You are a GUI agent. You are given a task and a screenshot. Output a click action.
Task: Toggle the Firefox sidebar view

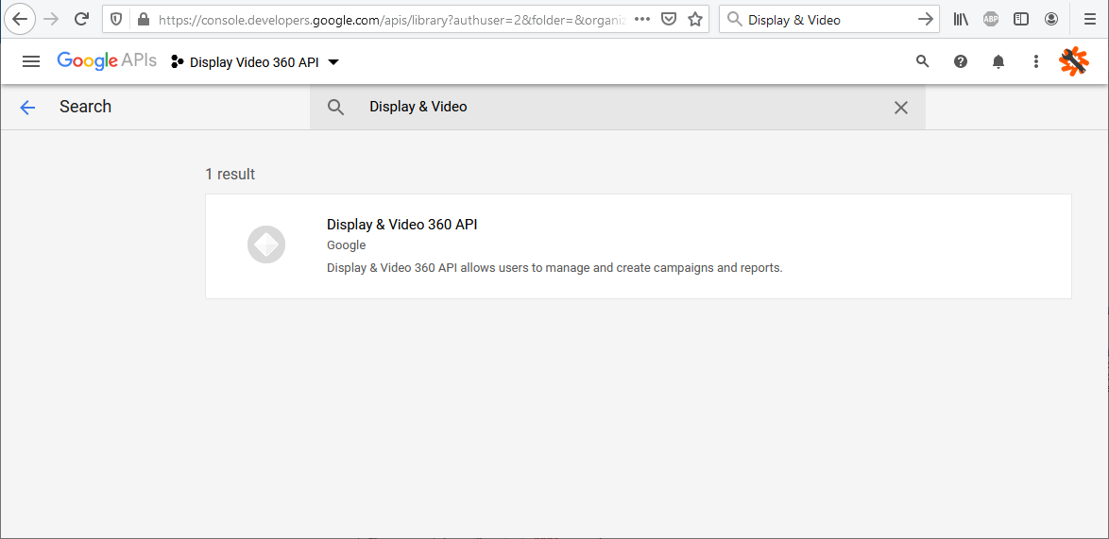(1021, 19)
